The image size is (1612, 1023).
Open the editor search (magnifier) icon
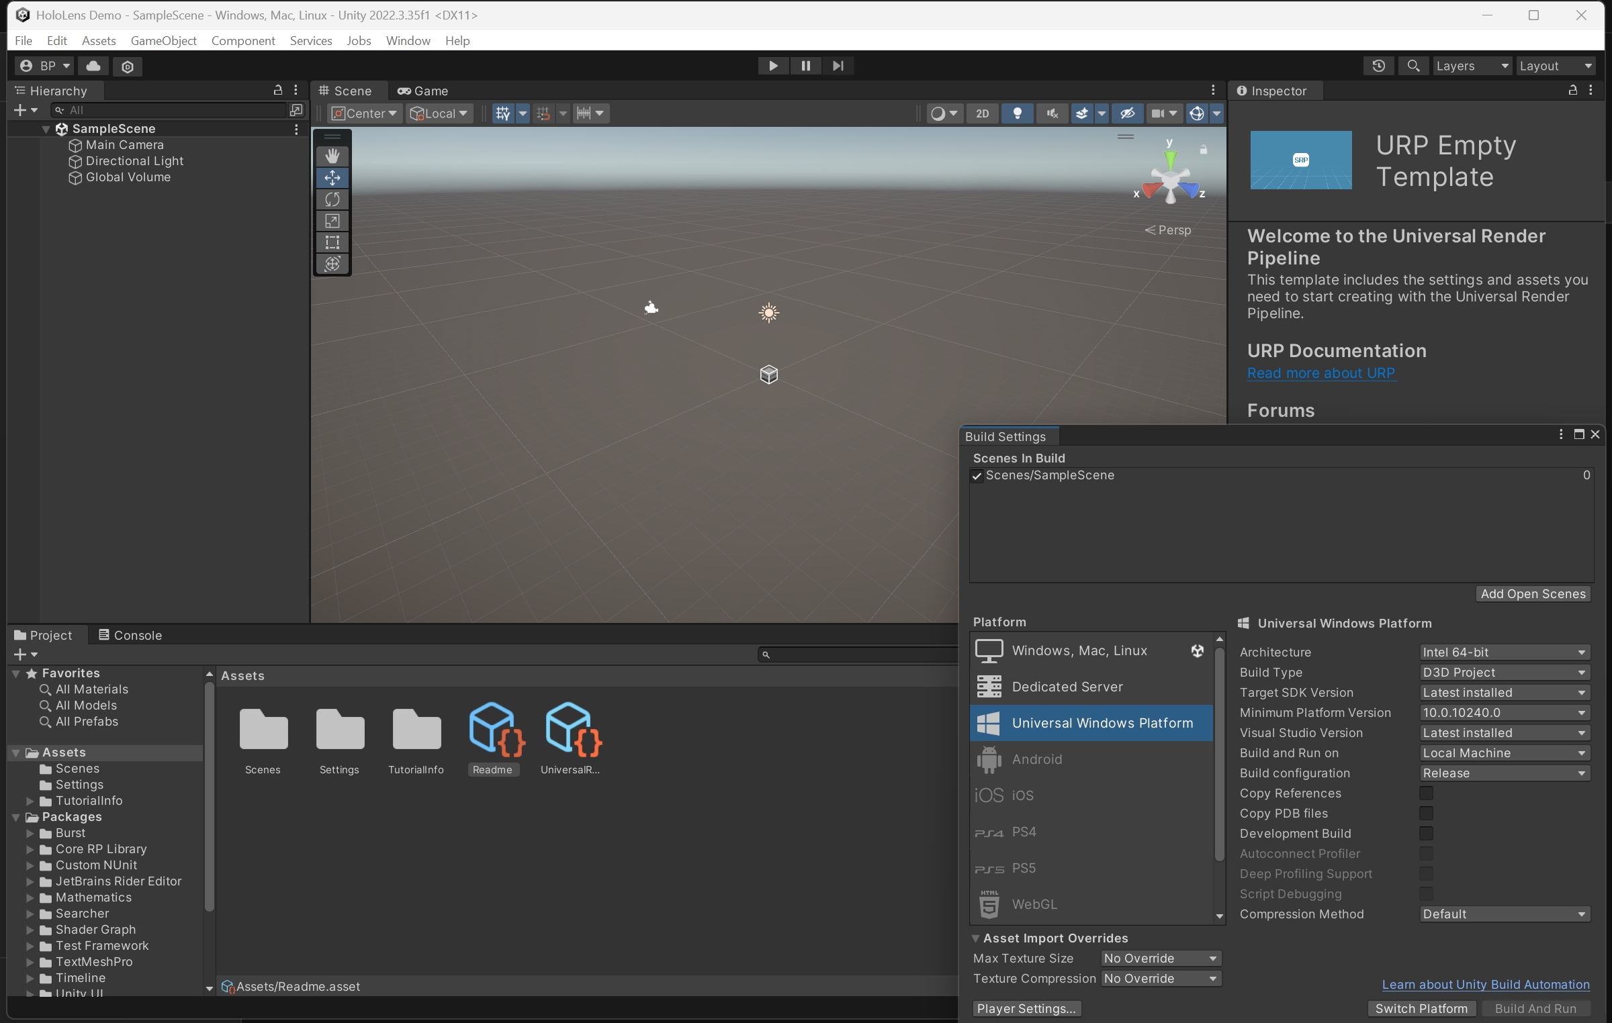tap(1413, 65)
